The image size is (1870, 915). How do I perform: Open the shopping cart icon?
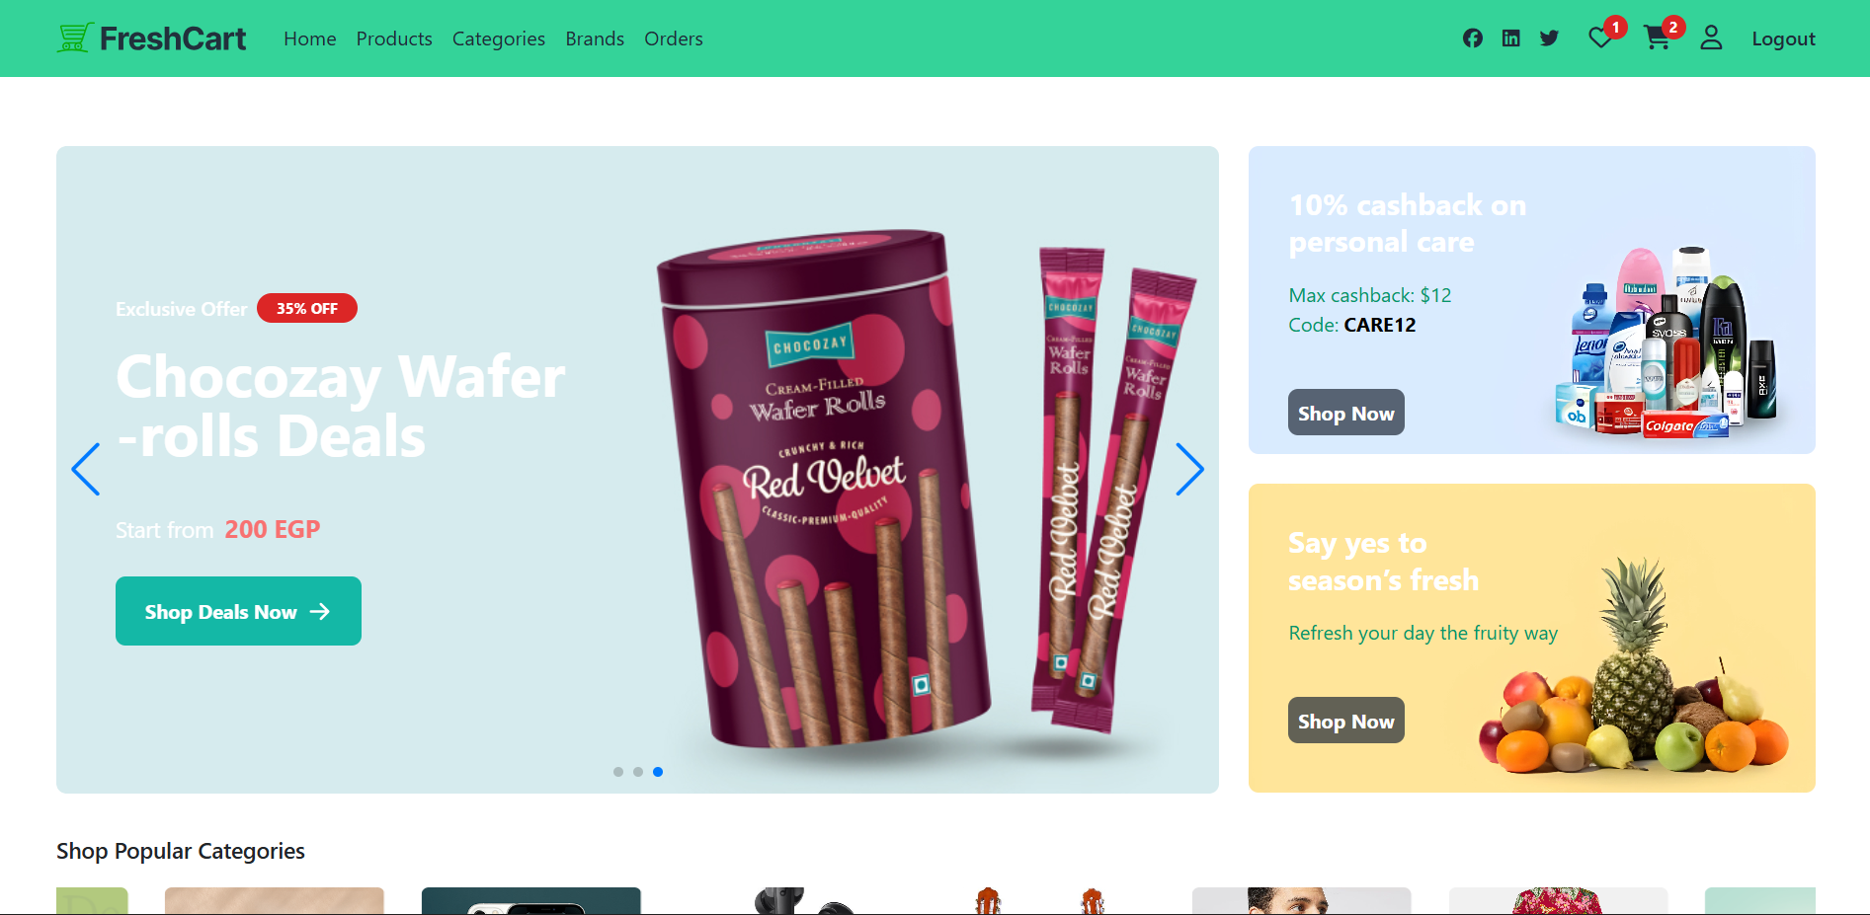(1657, 38)
